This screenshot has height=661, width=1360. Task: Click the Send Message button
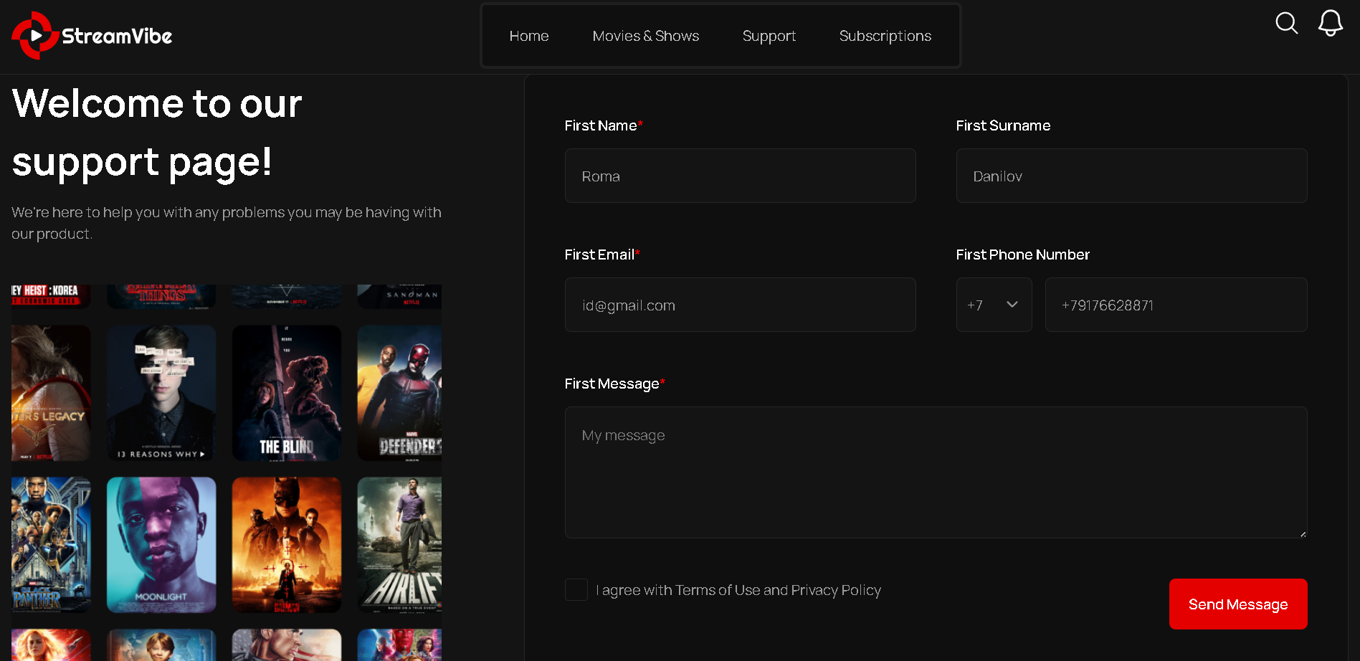(x=1238, y=604)
